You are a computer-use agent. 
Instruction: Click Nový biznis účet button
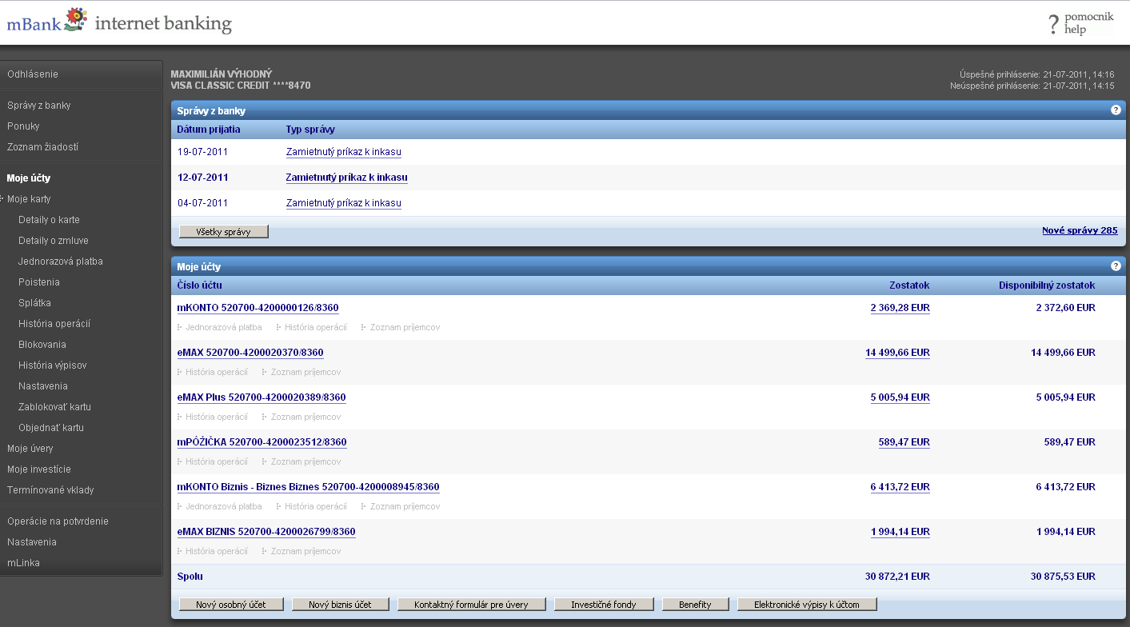pyautogui.click(x=341, y=605)
